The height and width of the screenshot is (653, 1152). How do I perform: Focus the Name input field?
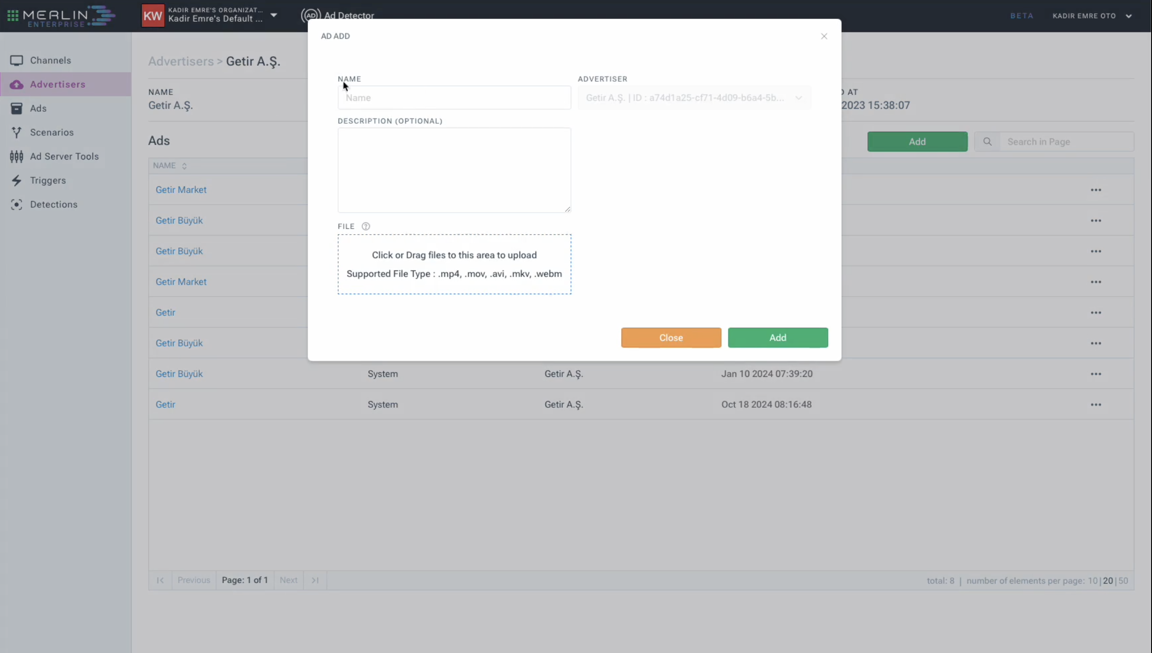click(x=454, y=98)
